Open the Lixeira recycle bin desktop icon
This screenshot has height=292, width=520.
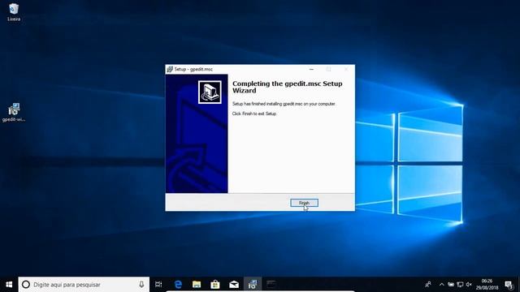(14, 12)
